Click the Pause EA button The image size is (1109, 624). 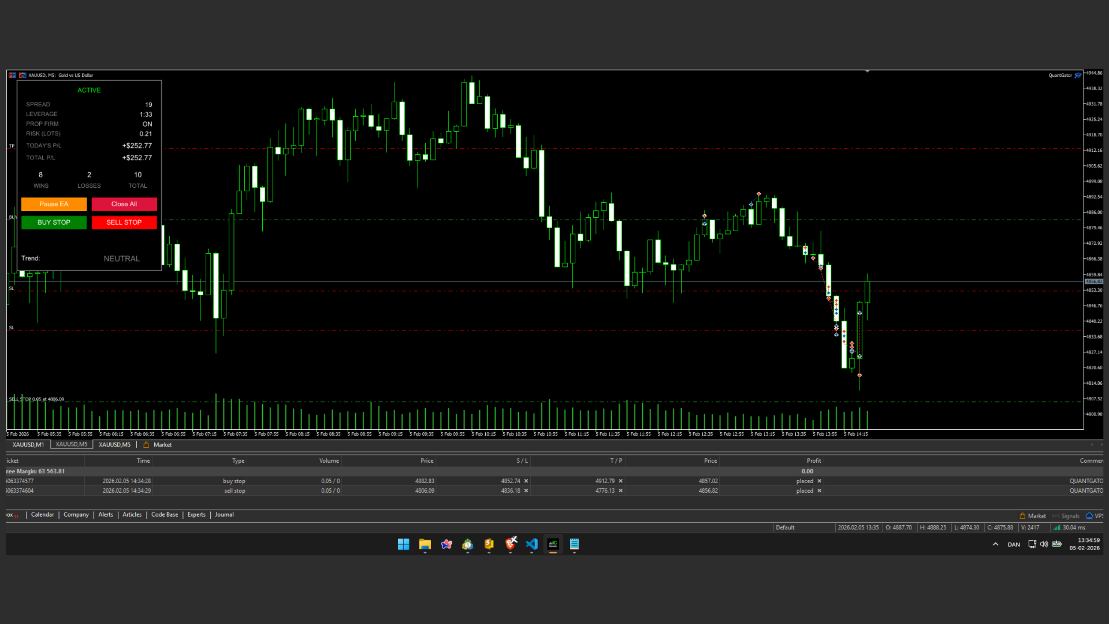coord(54,204)
